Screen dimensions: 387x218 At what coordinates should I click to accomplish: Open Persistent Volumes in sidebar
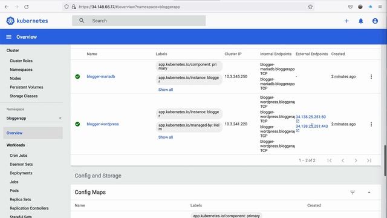coord(27,87)
